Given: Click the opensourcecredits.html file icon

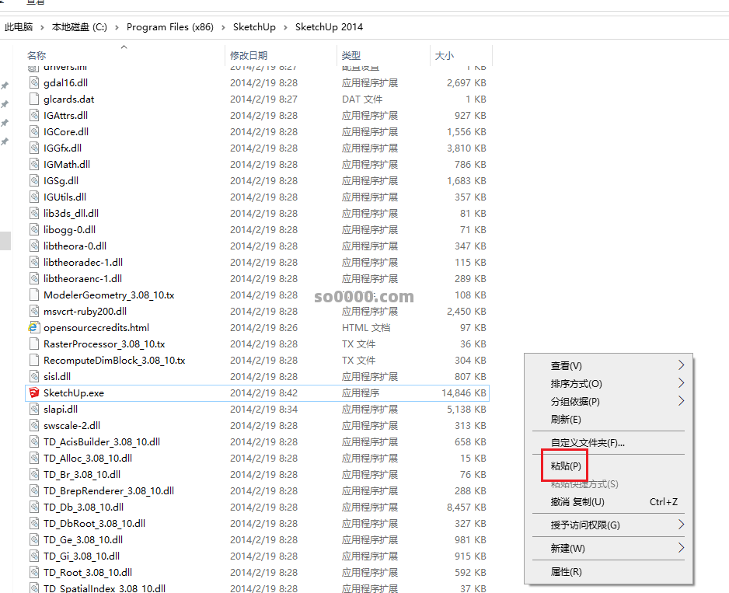Looking at the screenshot, I should coord(34,327).
